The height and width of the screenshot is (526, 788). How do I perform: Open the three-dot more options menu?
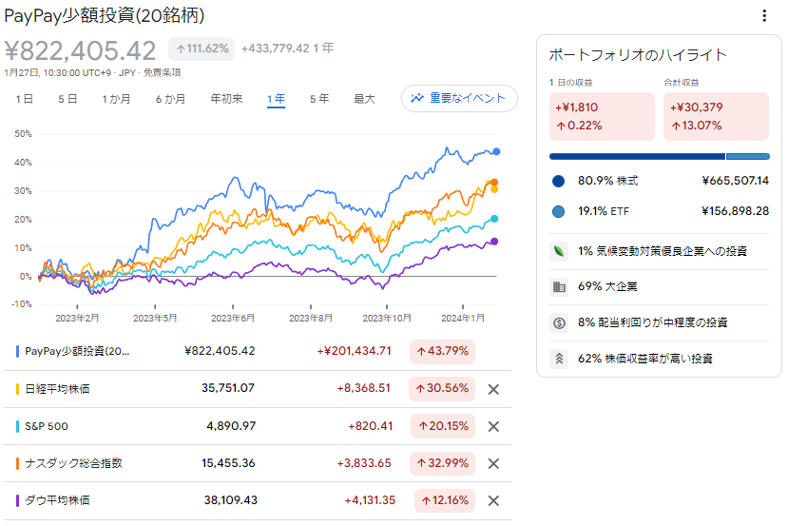click(764, 16)
